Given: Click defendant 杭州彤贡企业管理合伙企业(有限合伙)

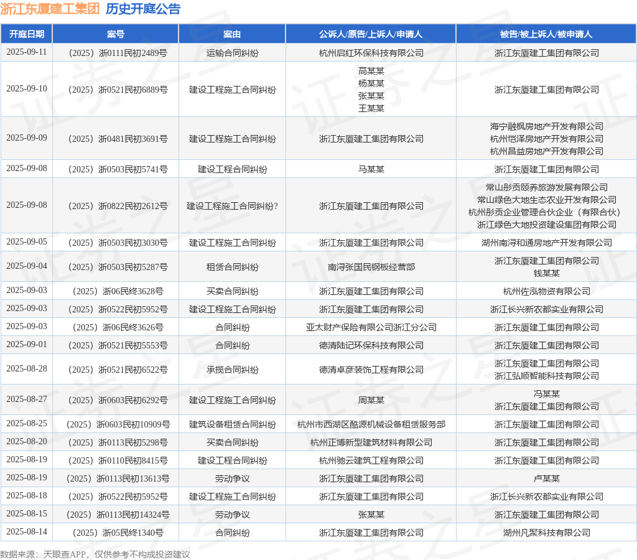Looking at the screenshot, I should coord(545,212).
